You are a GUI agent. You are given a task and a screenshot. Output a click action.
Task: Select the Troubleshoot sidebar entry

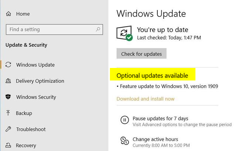[31, 129]
